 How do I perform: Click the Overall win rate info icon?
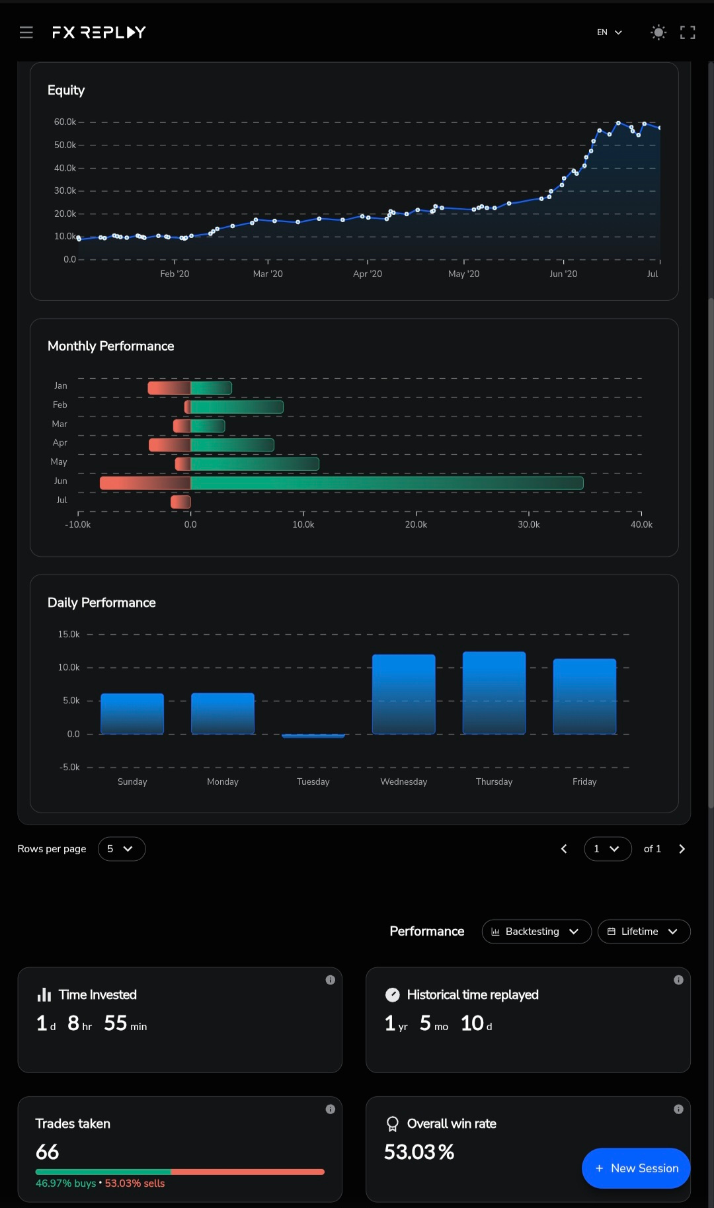pos(678,1109)
